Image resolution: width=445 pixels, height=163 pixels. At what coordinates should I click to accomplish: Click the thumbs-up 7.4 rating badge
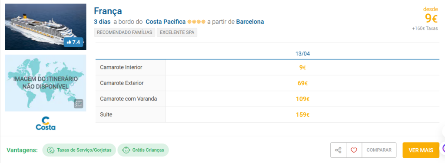tap(73, 42)
